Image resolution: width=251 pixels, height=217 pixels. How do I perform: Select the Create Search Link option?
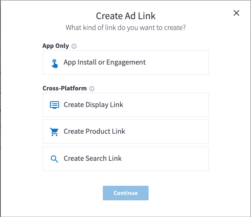click(126, 159)
